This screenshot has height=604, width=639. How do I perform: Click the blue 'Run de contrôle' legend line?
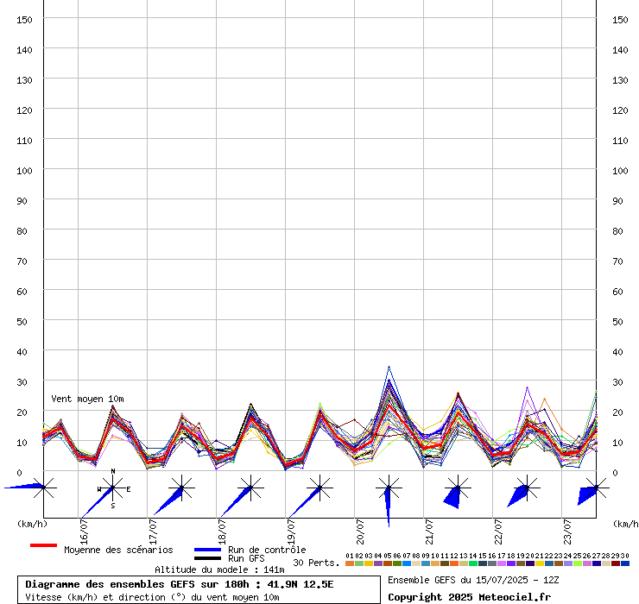pos(208,550)
